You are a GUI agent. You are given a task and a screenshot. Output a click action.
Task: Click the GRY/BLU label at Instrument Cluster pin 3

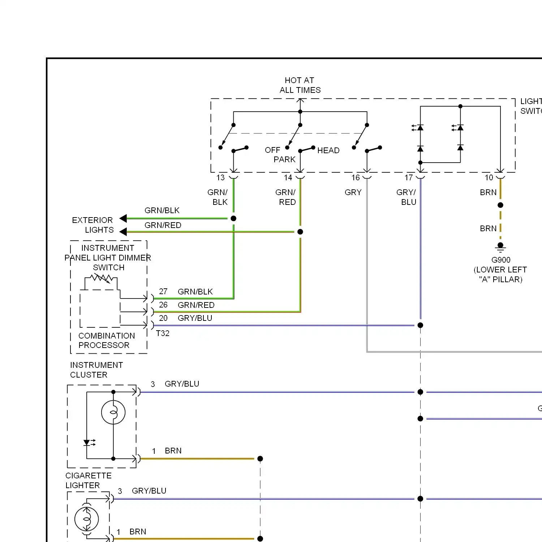click(x=182, y=384)
